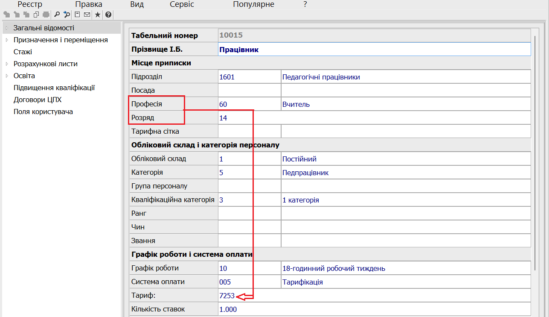This screenshot has width=549, height=317.
Task: Click the 18-годинний робочий тиждень cell
Action: click(406, 268)
